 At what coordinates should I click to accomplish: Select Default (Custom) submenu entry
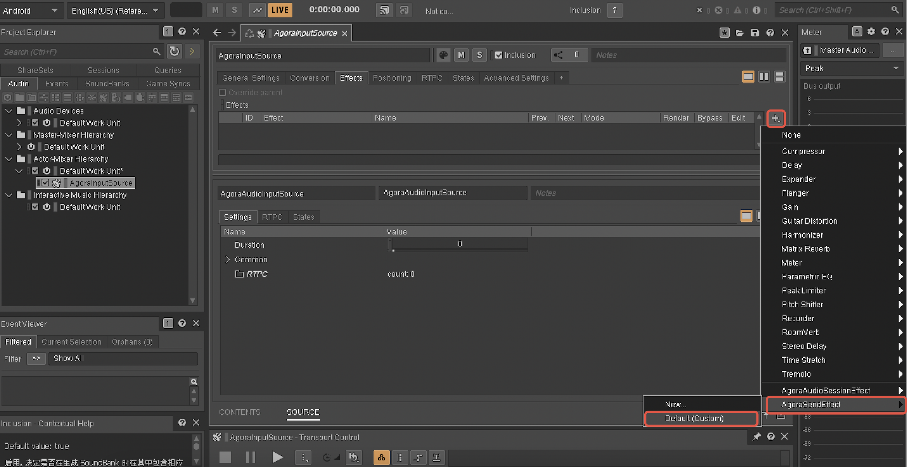[701, 419]
